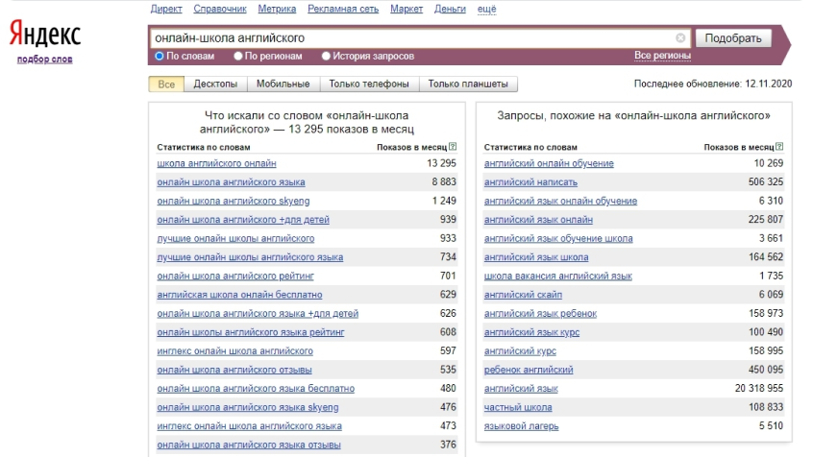Open 'Рекламная сеть' in top menu
813x457 pixels.
click(343, 9)
